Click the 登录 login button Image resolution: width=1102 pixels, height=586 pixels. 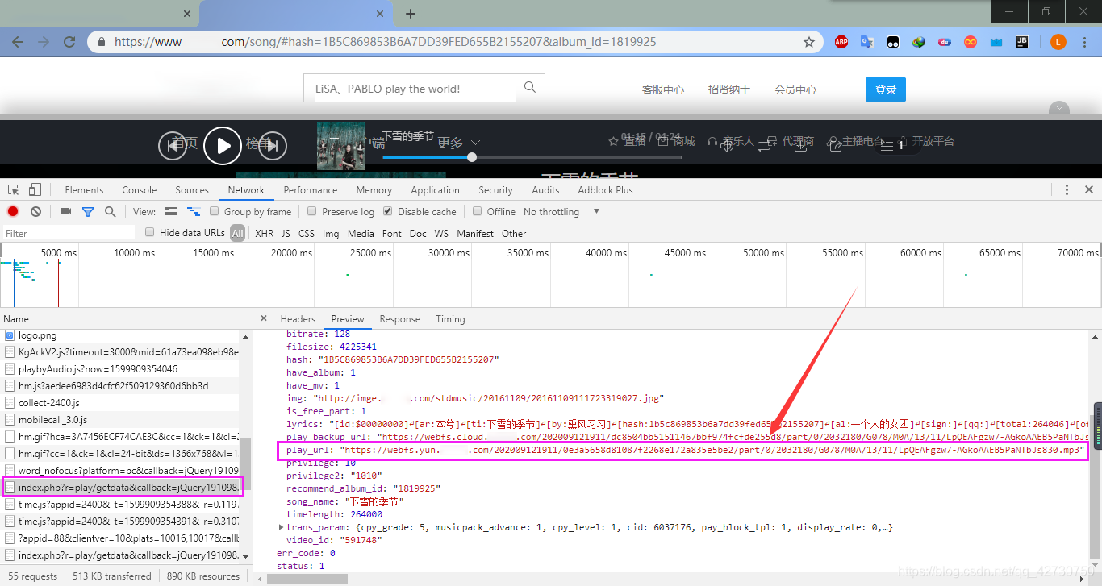pyautogui.click(x=886, y=89)
